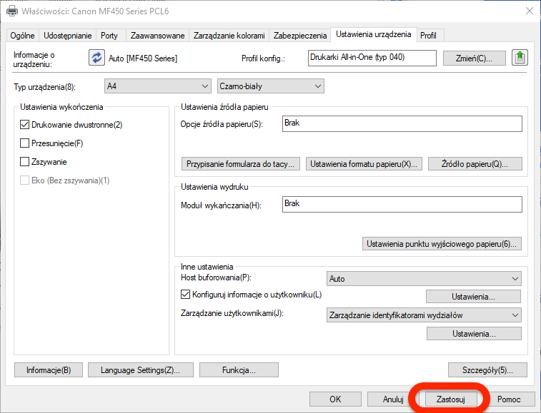The width and height of the screenshot is (541, 413).
Task: Expand the Czarno-biały dropdown
Action: 270,86
